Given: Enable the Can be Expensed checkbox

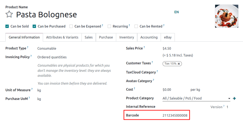Looking at the screenshot, I should coord(71,26).
